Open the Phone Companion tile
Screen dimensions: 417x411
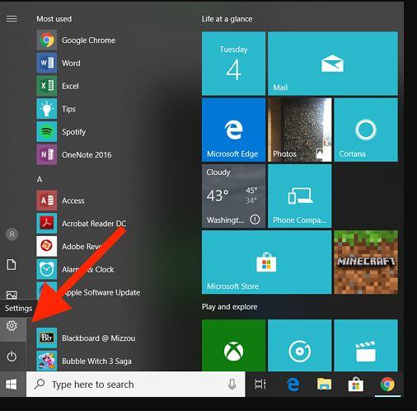point(300,196)
